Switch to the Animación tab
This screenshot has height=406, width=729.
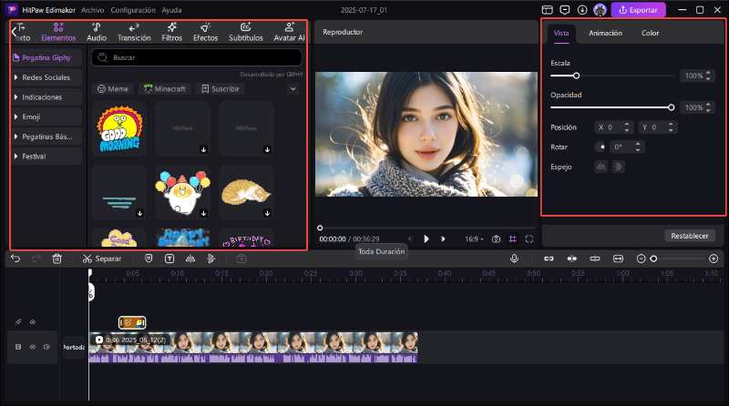(x=605, y=33)
